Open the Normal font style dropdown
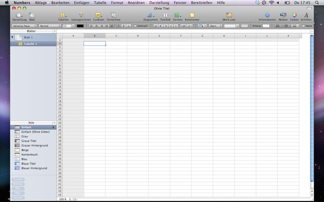This screenshot has width=324, height=202. (x=50, y=26)
